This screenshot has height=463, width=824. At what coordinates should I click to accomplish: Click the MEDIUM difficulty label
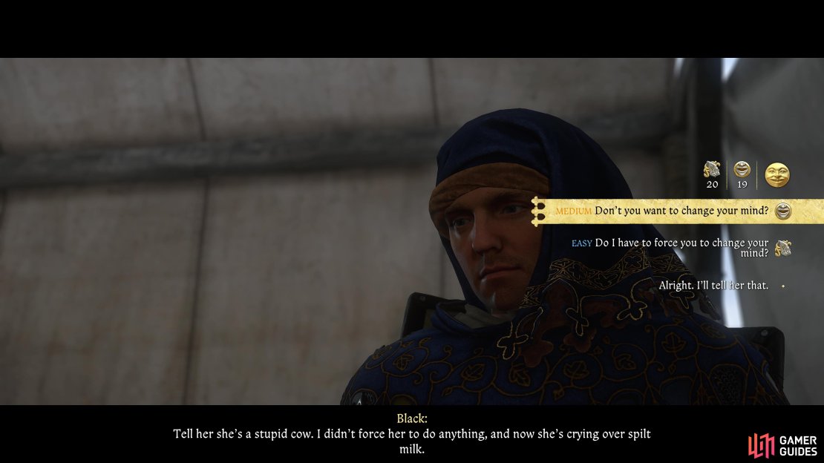click(x=573, y=211)
